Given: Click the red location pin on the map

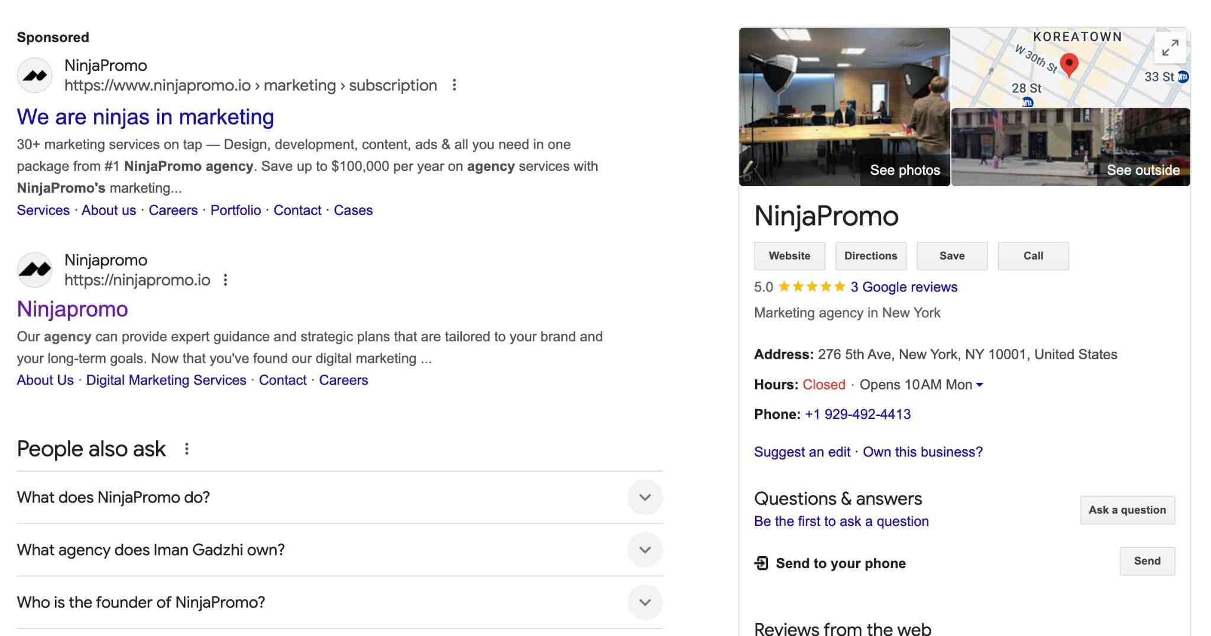Looking at the screenshot, I should [1069, 64].
